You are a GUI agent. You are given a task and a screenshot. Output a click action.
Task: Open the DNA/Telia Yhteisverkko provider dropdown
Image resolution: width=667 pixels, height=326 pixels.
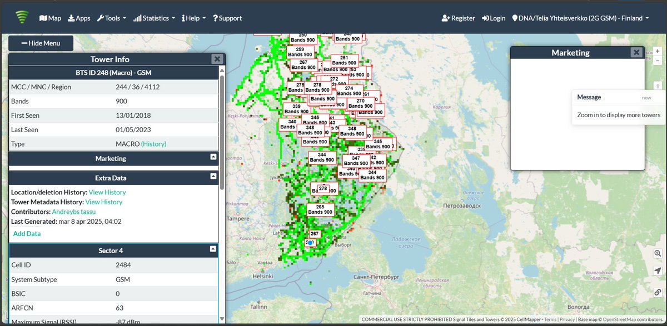580,18
